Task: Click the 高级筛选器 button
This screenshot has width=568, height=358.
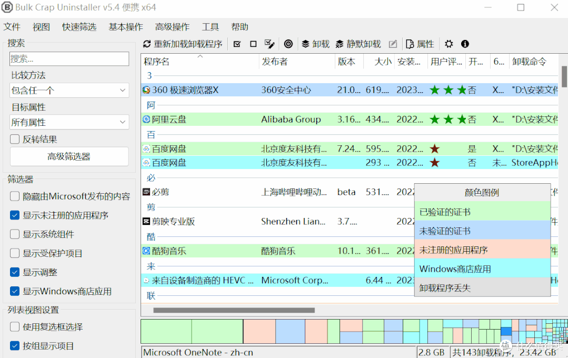Action: (x=69, y=156)
